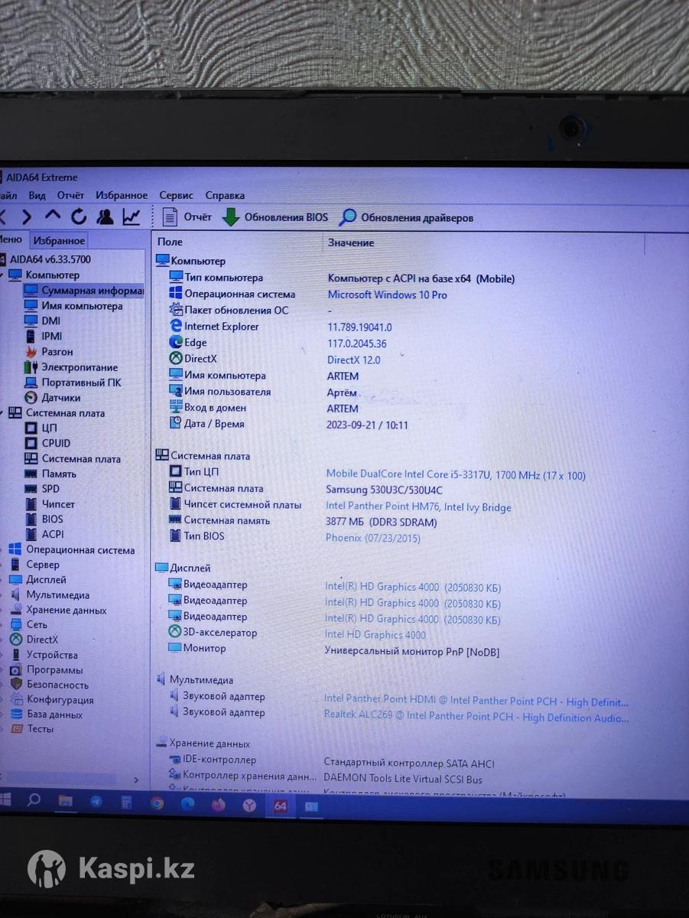689x918 pixels.
Task: Select Суммарная информация tree item
Action: click(83, 291)
